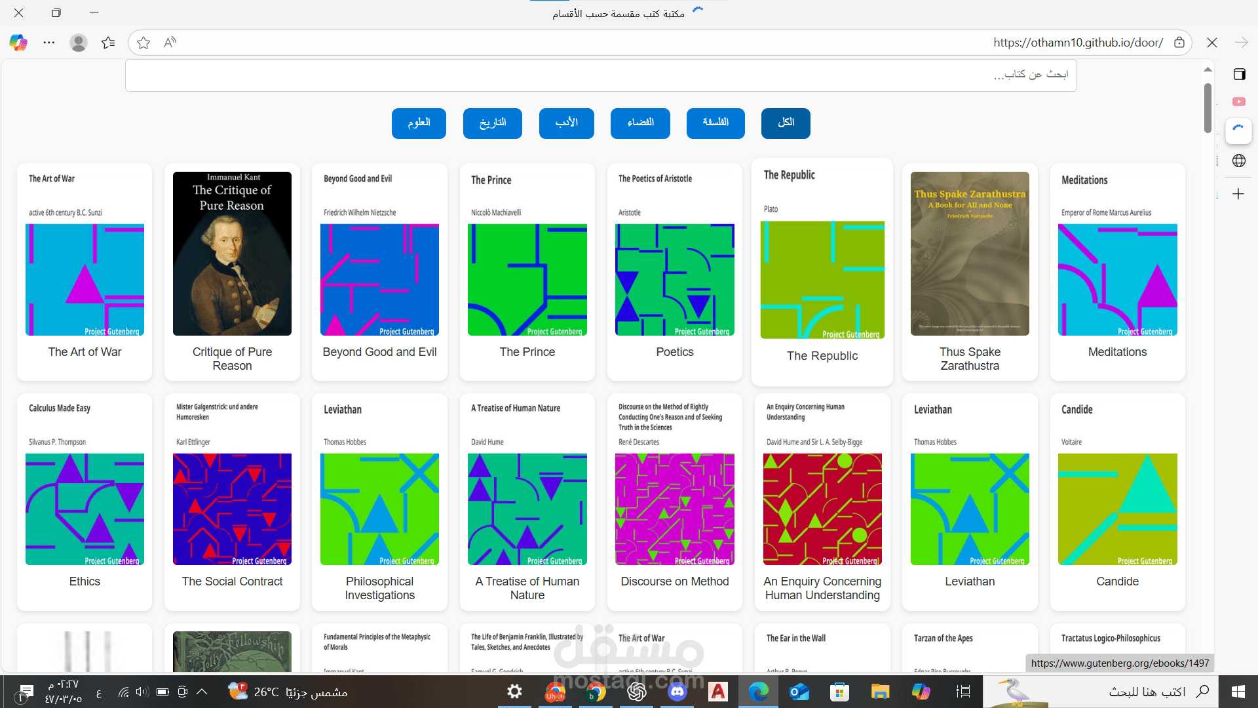Open Adobe Acrobat from taskbar

718,692
